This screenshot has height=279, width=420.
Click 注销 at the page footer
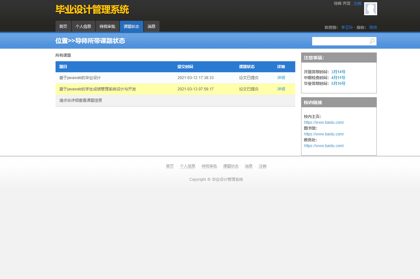tap(262, 166)
